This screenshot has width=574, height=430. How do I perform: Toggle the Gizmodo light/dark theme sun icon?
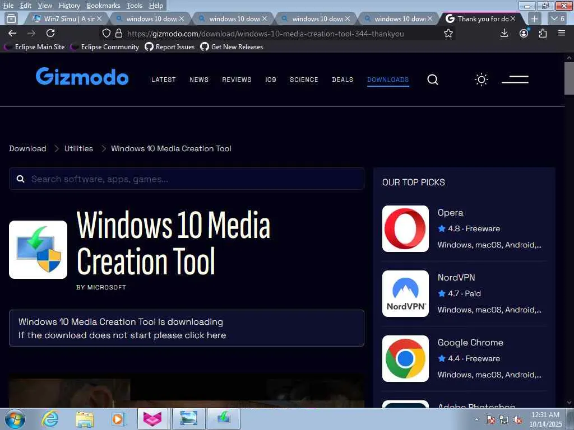[x=482, y=80]
